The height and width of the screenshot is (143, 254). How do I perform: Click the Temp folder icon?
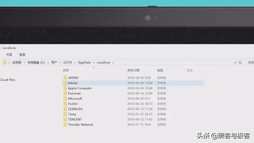[65, 114]
